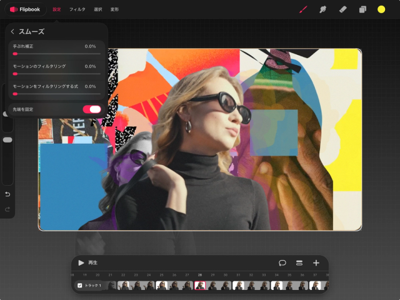Click the track options icon in timeline
Image resolution: width=400 pixels, height=300 pixels.
click(299, 263)
